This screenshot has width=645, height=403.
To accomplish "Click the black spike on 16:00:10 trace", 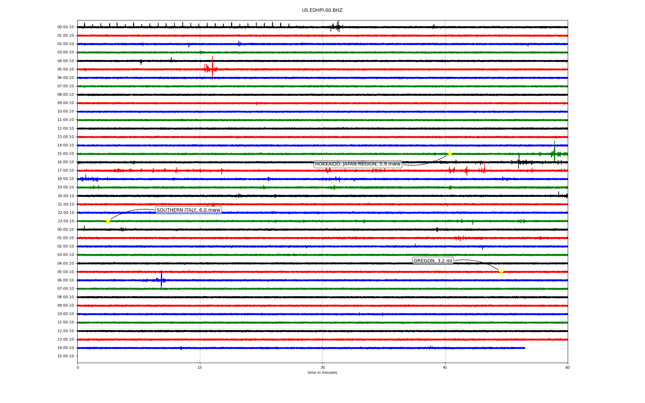I will (519, 161).
